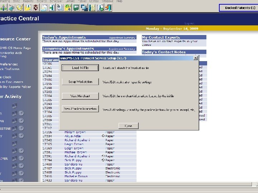Select Richard Abahuni in row 17342
This screenshot has height=193, width=258.
click(77, 140)
